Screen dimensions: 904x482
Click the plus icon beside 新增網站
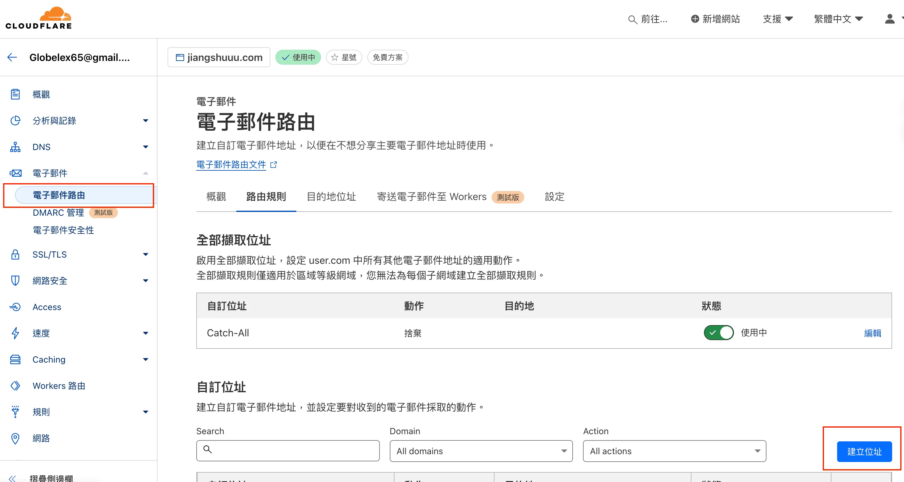click(695, 18)
